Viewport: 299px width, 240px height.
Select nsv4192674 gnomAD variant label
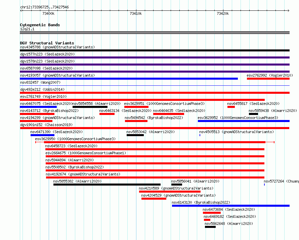pos(83,174)
